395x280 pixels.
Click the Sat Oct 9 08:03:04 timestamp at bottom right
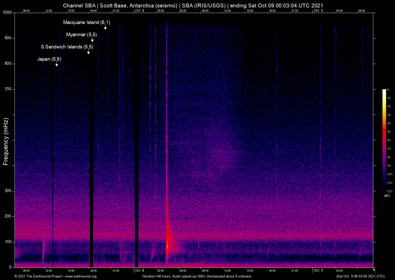(360, 276)
